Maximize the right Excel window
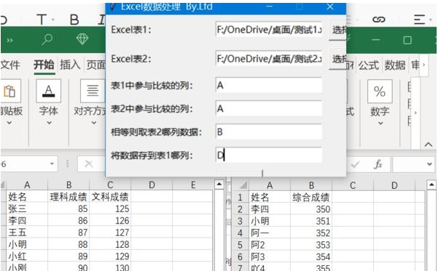The height and width of the screenshot is (271, 441). click(x=407, y=40)
